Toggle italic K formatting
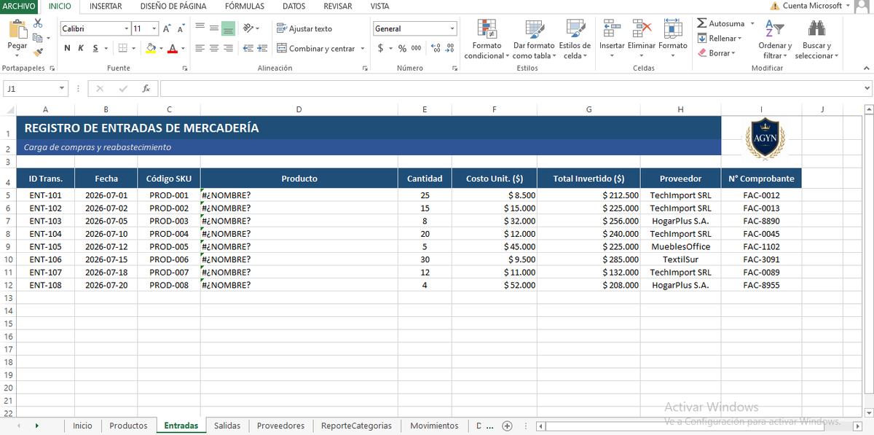Screen dimensions: 874x435 [x=81, y=49]
